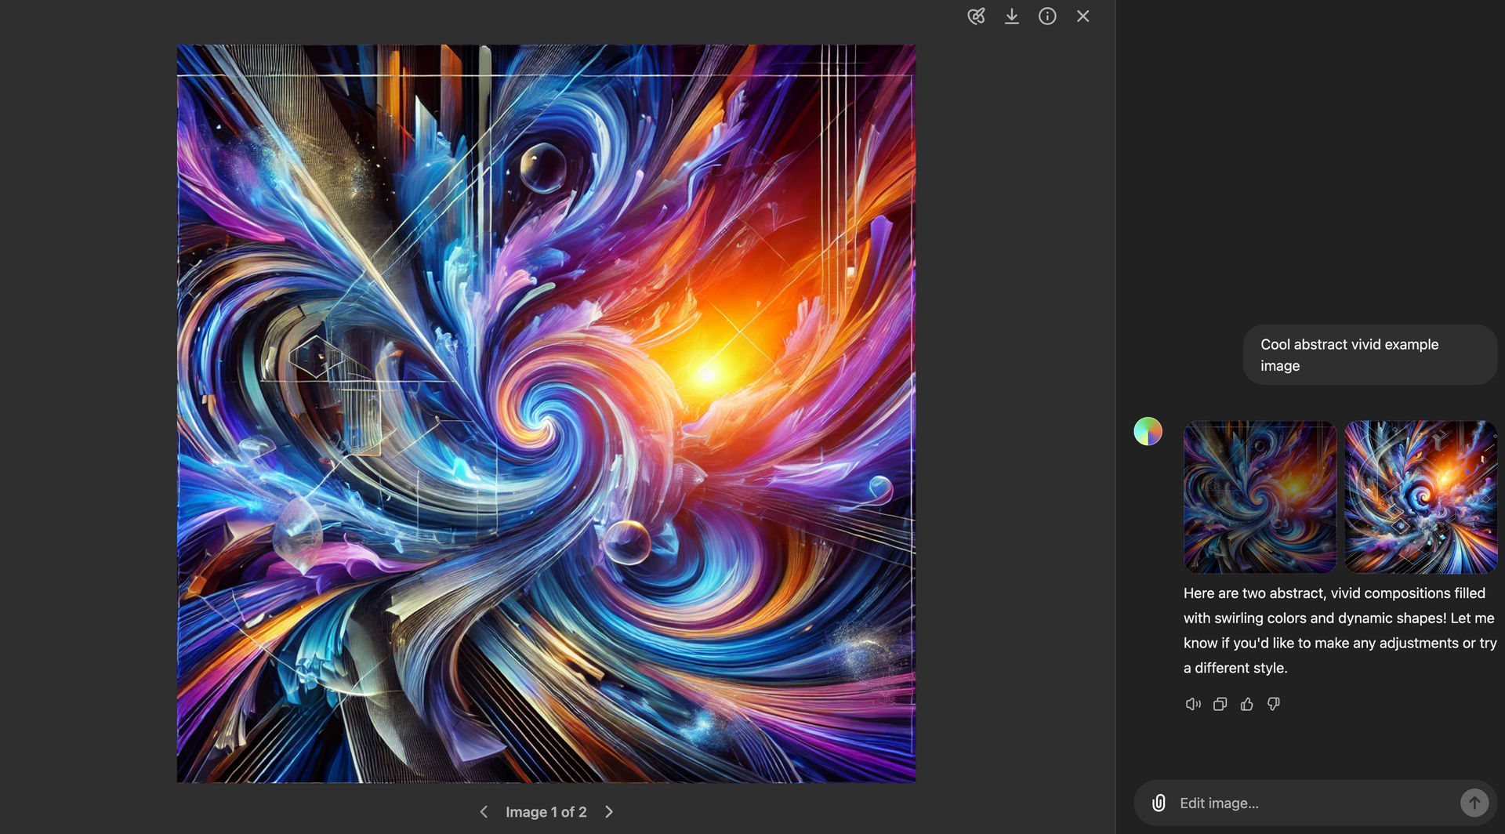
Task: Click the Edit image input field
Action: [1293, 802]
